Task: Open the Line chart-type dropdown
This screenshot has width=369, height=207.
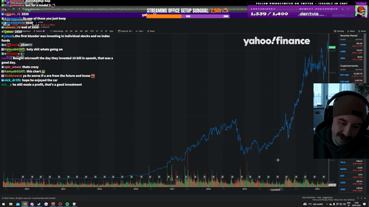Action: [x=140, y=31]
